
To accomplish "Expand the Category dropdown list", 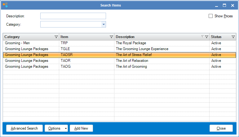I will point(104,24).
